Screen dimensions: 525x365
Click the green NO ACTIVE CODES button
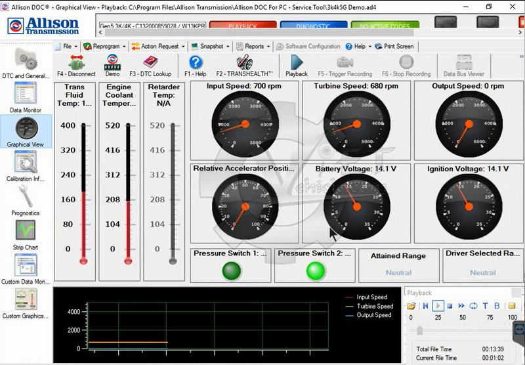385,25
